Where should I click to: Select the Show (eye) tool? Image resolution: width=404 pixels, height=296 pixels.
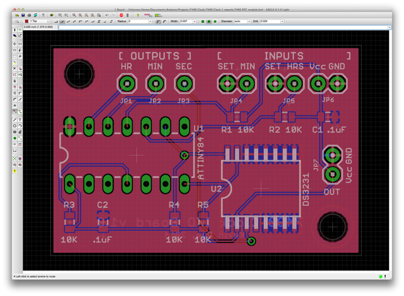[20, 30]
